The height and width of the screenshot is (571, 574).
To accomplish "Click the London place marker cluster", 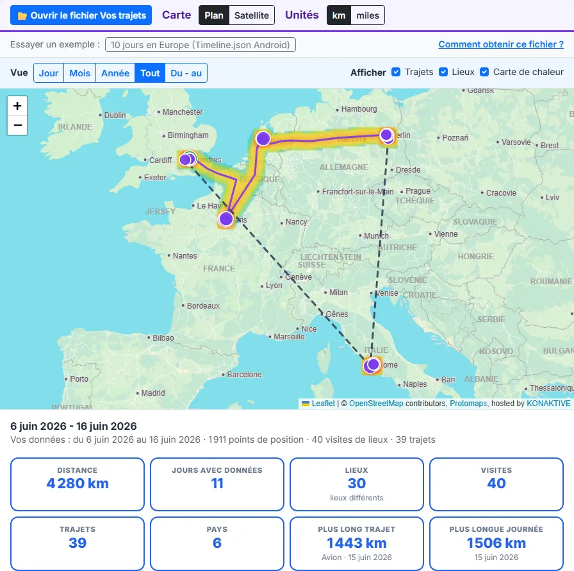I will [x=188, y=159].
